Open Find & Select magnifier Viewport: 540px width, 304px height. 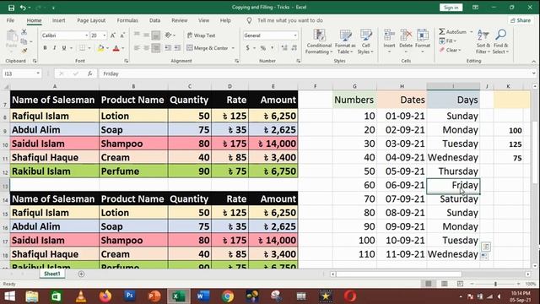point(500,41)
